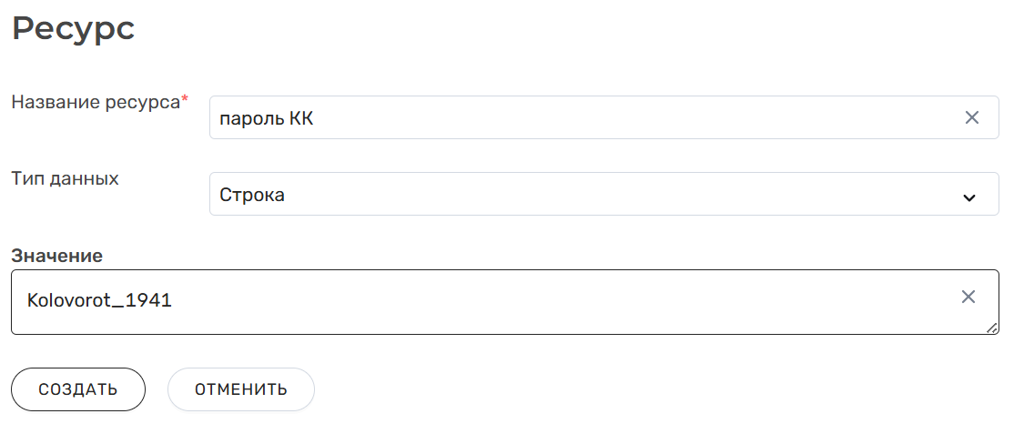Click the textarea resize grip corner
This screenshot has height=434, width=1024.
[x=991, y=328]
